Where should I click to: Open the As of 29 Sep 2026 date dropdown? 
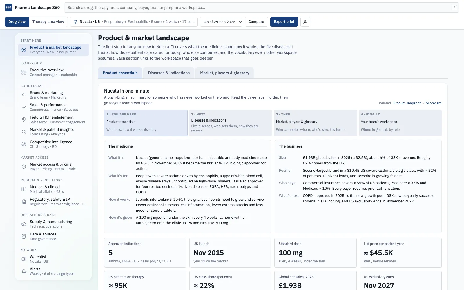pos(221,22)
